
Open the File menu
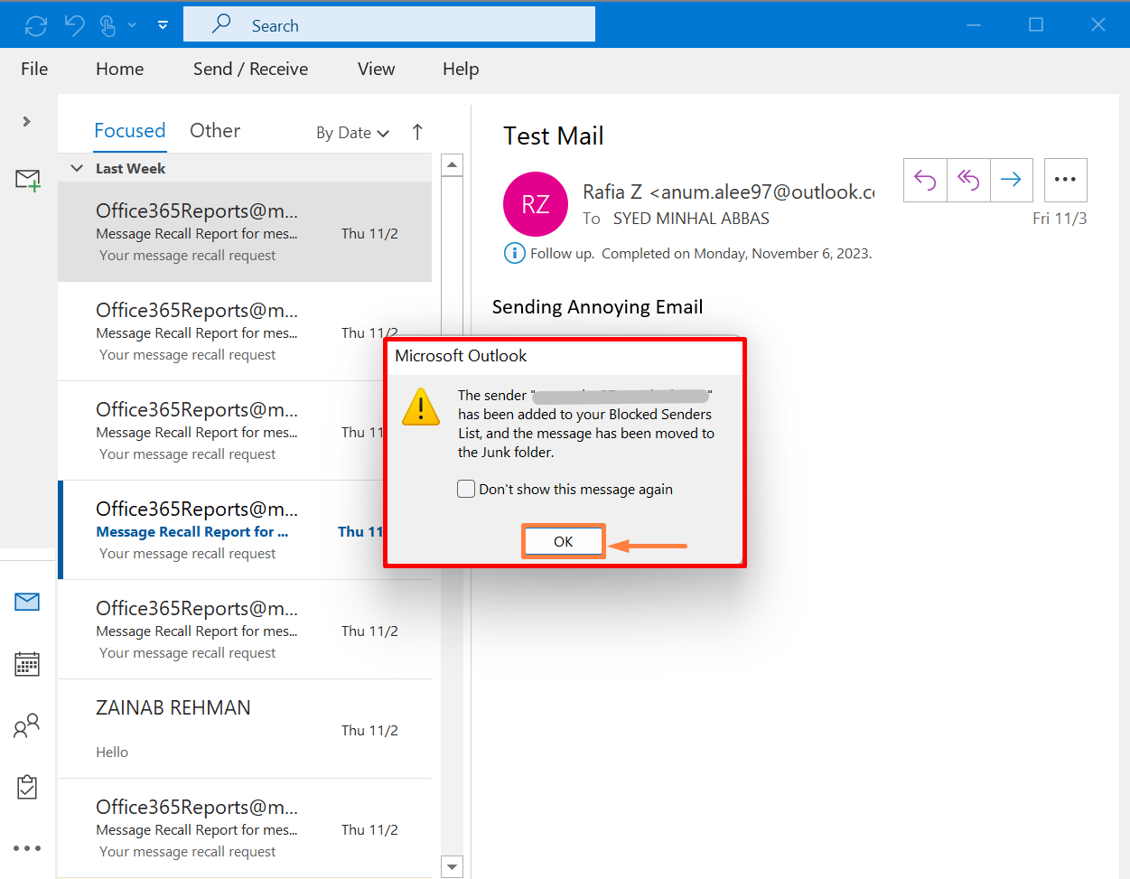tap(34, 69)
